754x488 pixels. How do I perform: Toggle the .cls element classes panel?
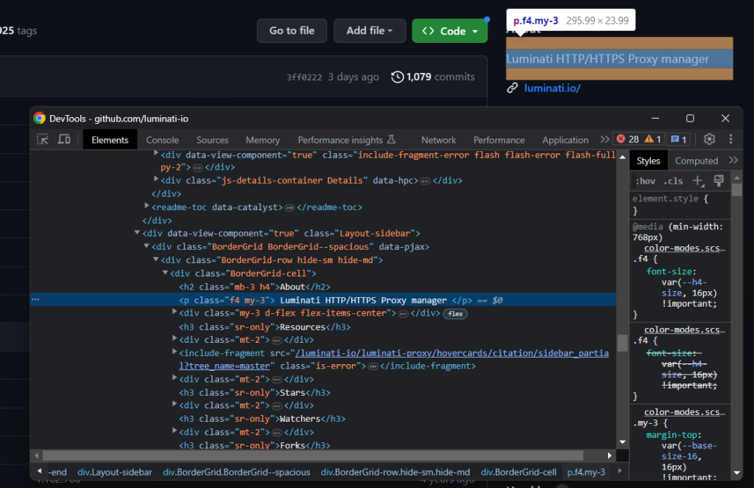click(673, 181)
